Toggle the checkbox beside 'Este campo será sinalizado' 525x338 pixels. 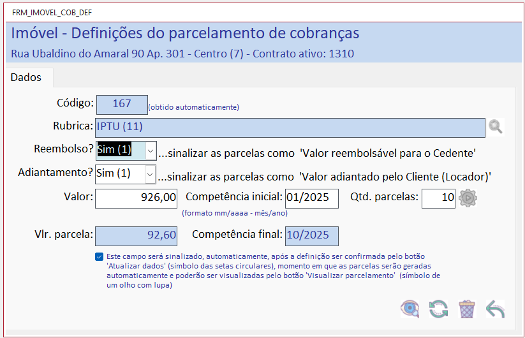coord(99,256)
